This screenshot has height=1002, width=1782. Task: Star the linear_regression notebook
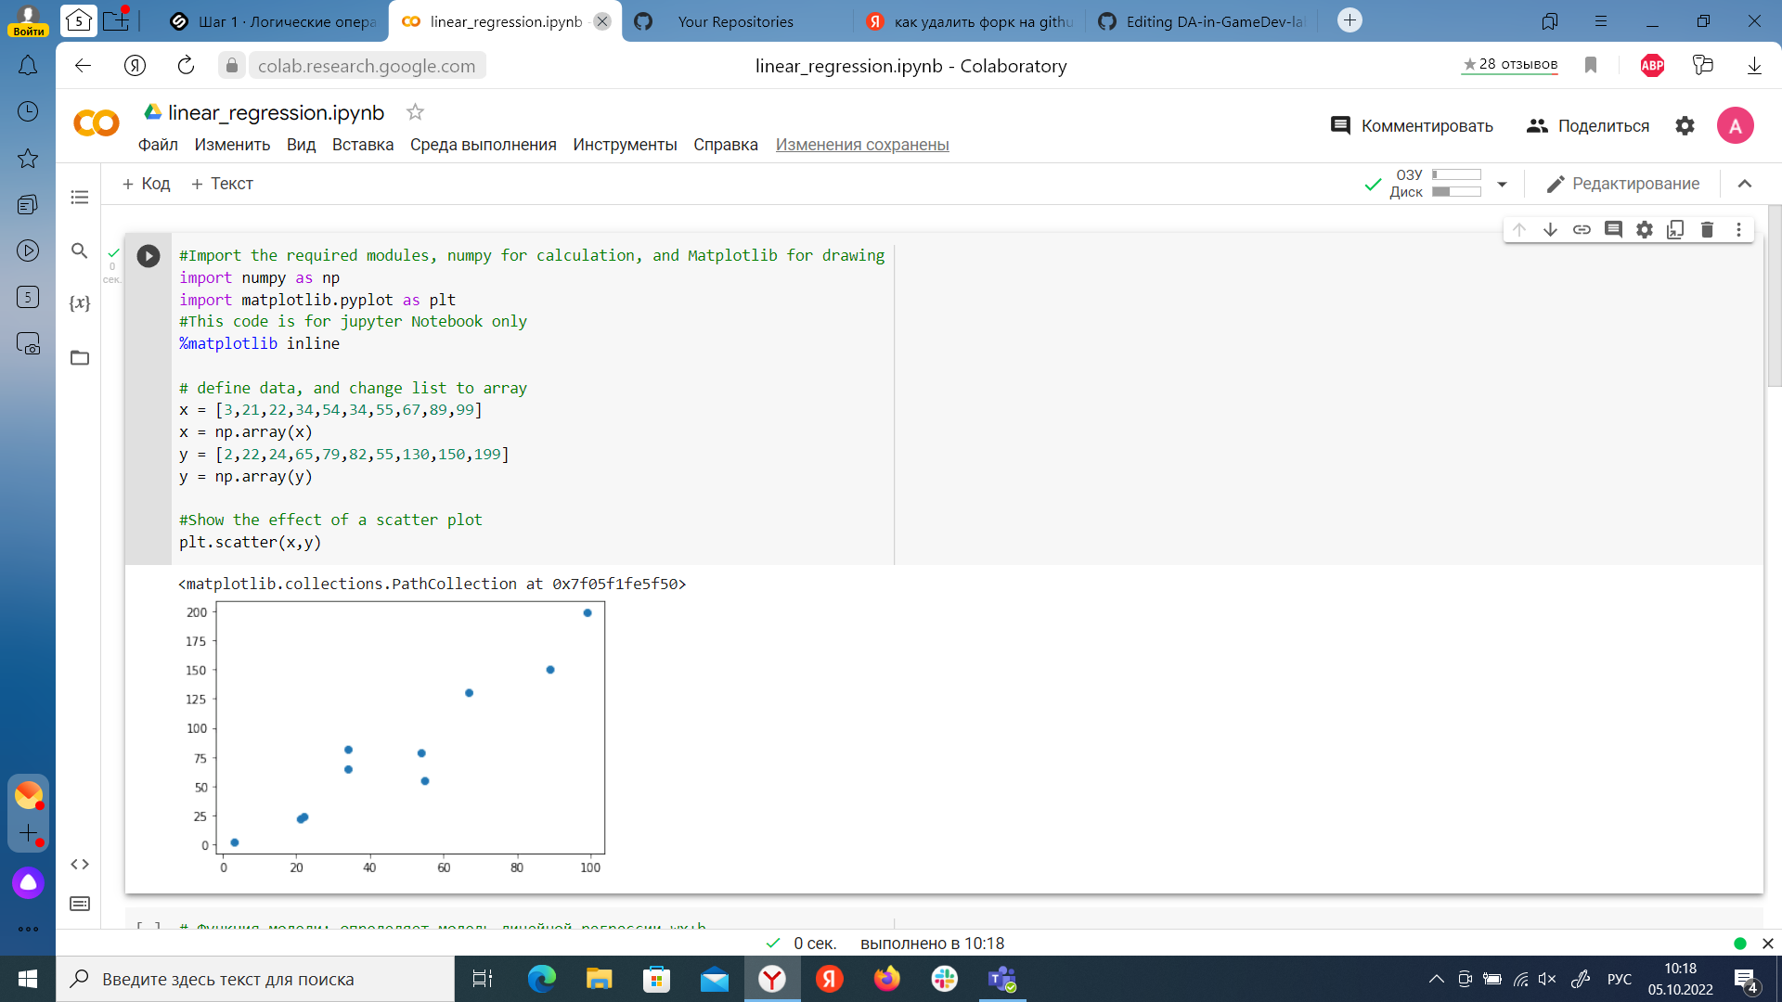[415, 111]
